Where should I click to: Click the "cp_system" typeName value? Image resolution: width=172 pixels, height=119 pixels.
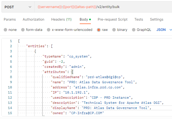pos(79,56)
